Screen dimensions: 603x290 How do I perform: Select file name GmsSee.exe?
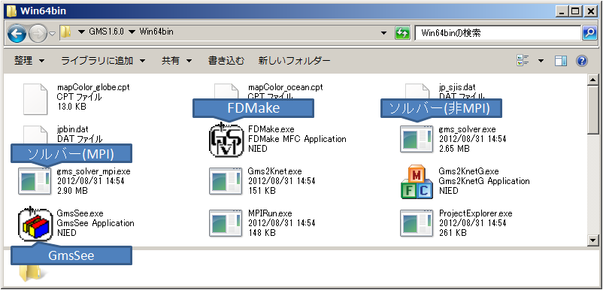coord(80,213)
